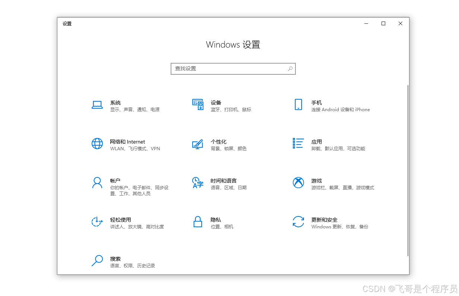Click the 设备 keyboard and speaker icon

click(x=198, y=104)
